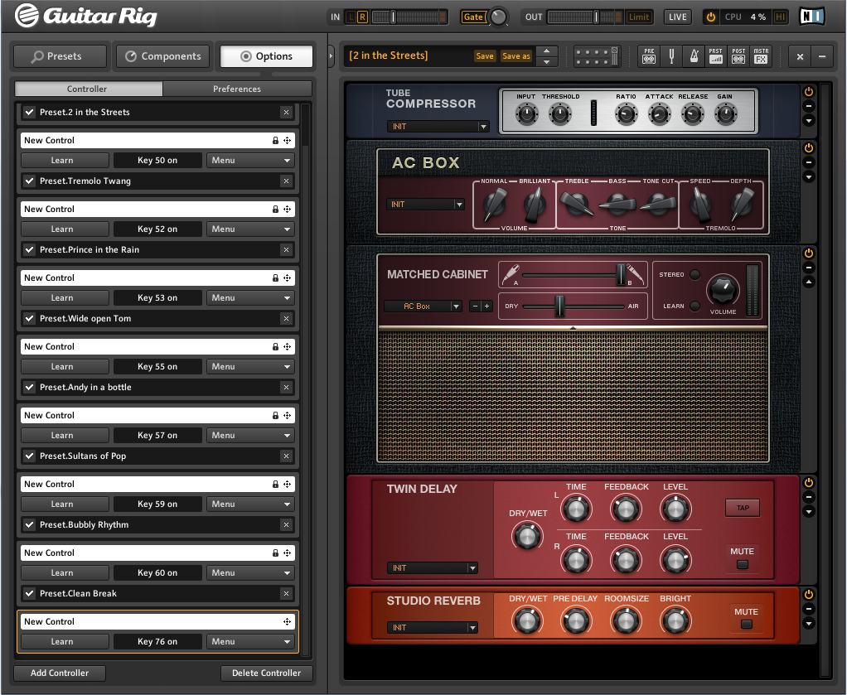Screen dimensions: 847x695
Task: Toggle Twin Delay power button
Action: 808,483
